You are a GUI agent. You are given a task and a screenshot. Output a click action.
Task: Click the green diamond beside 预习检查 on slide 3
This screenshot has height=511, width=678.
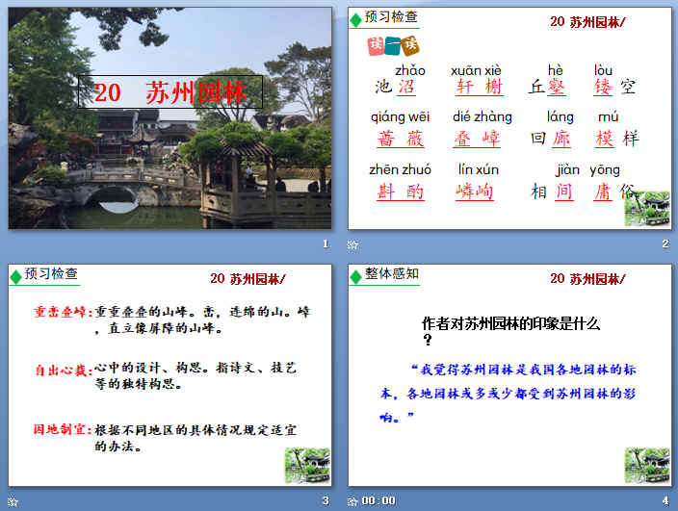(15, 277)
